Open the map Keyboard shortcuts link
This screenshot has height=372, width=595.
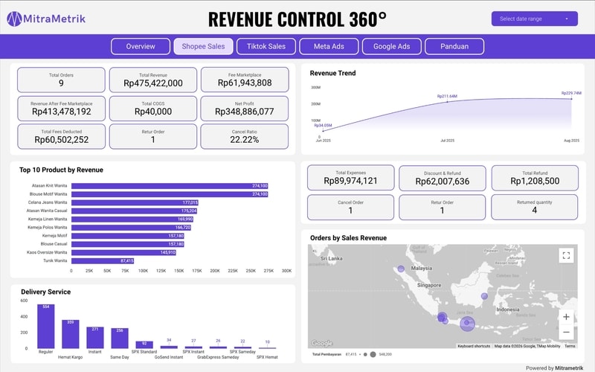click(x=474, y=346)
